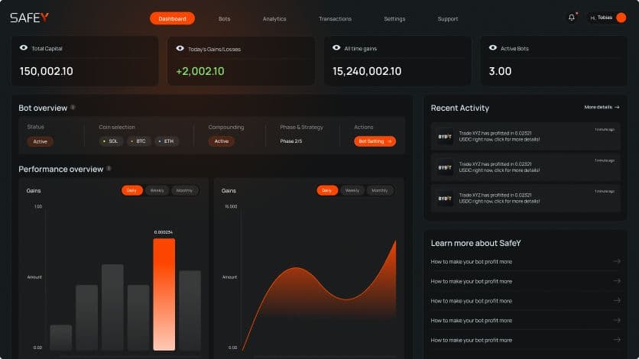
Task: Go to the Analytics tab
Action: 274,18
